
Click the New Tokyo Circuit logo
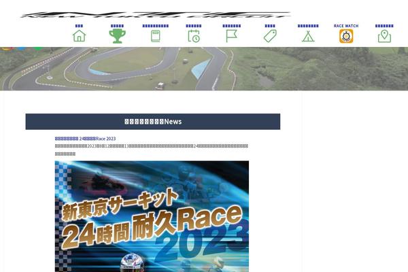[x=155, y=14]
